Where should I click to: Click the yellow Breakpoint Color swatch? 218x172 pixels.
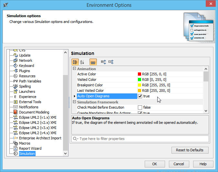click(x=140, y=85)
